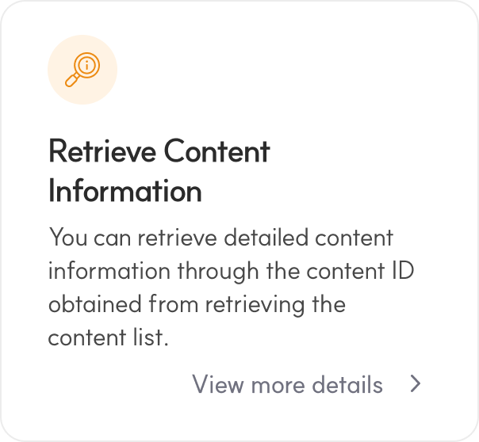Click the line starting with obtained from retrieving
Viewport: 479px width, 442px height.
(196, 303)
